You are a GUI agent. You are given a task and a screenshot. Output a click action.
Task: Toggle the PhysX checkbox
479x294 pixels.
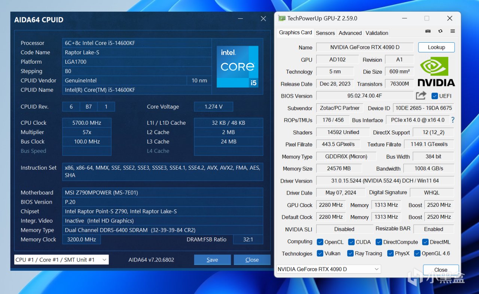coord(390,253)
